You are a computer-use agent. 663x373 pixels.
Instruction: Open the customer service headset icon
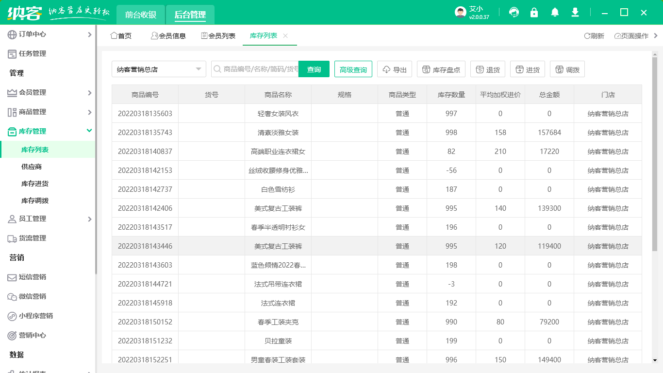click(514, 12)
